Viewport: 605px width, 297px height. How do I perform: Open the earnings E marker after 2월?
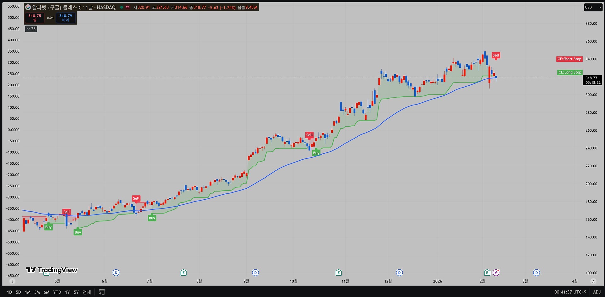click(487, 273)
